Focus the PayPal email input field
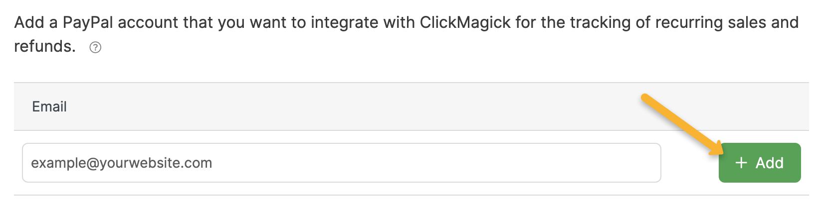The image size is (821, 211). pyautogui.click(x=341, y=163)
